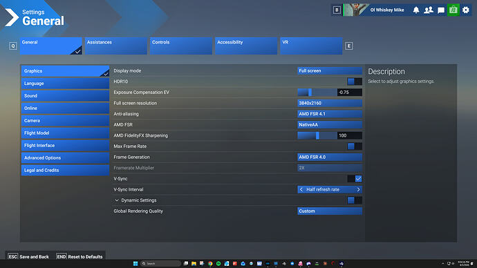
Task: Click the disabled Framerate Multiplier 2X field
Action: click(330, 168)
